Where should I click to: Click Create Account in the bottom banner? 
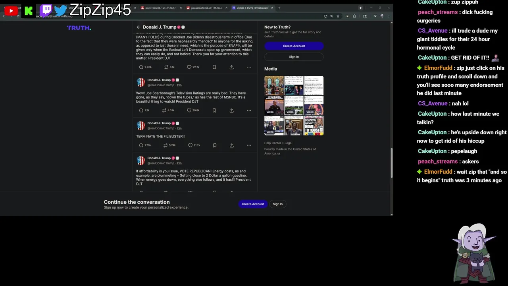coord(253,204)
